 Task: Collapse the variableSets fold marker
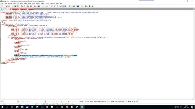point(1,24)
